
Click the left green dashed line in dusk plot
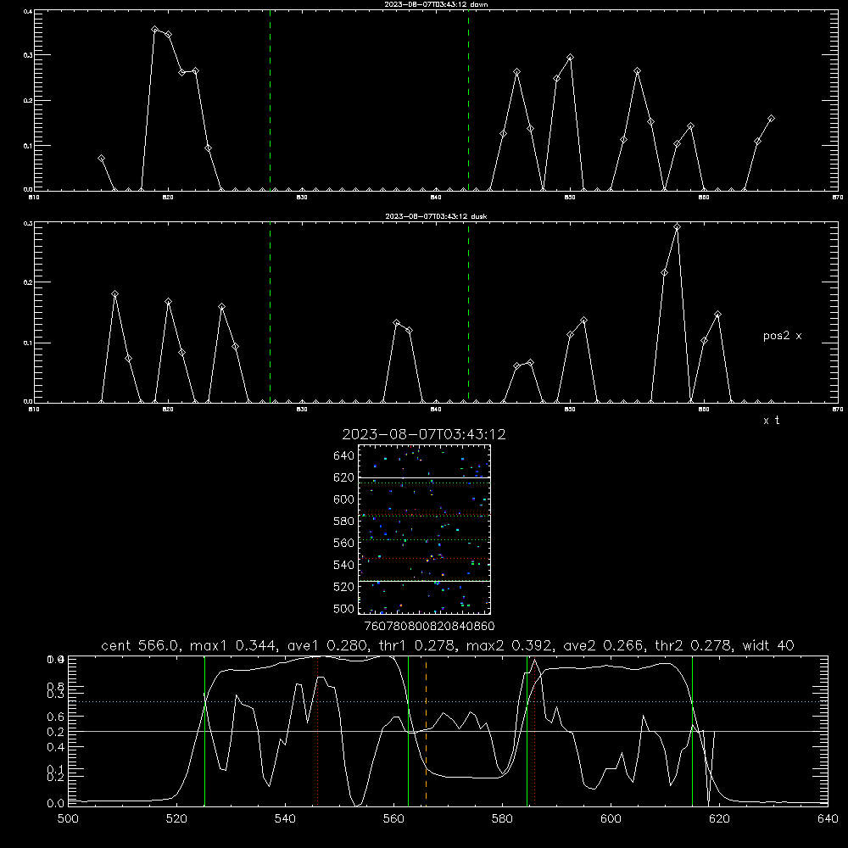click(x=270, y=313)
